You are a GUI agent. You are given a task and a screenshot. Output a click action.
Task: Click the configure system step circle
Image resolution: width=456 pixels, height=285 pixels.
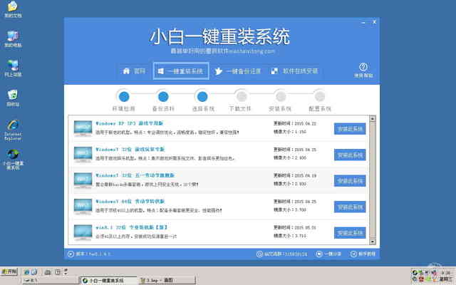[x=320, y=96]
